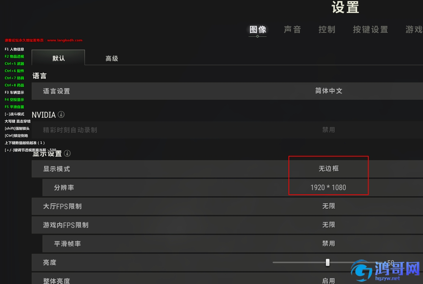Click the www.langkedh.com red link
This screenshot has width=423, height=284.
[x=65, y=40]
